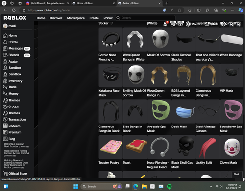Switch to the Home - Roblox tab
245x191 pixels.
[94, 3]
